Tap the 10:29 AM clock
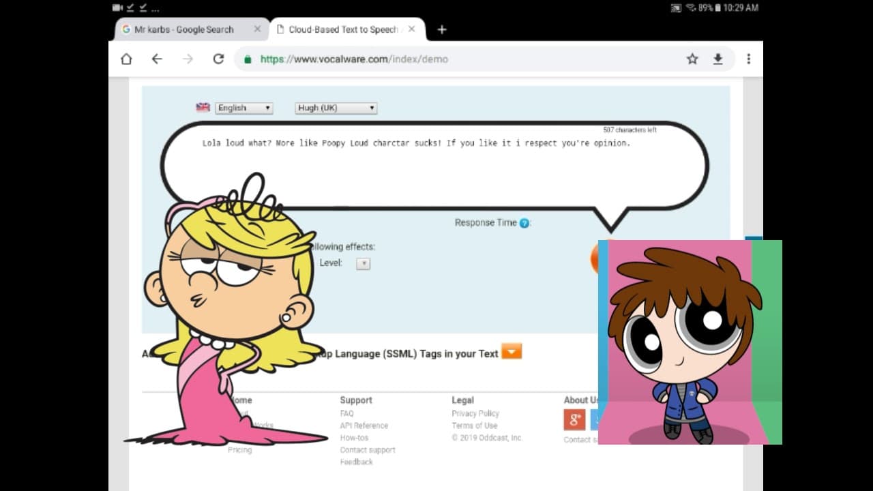Screen dimensions: 873x491 point(741,8)
